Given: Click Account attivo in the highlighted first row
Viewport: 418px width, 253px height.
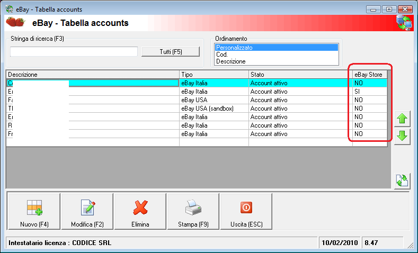Looking at the screenshot, I should (x=300, y=83).
